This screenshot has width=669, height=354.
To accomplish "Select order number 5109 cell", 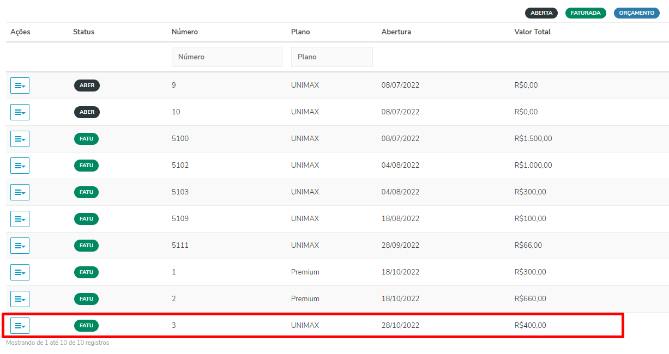I will pyautogui.click(x=180, y=219).
